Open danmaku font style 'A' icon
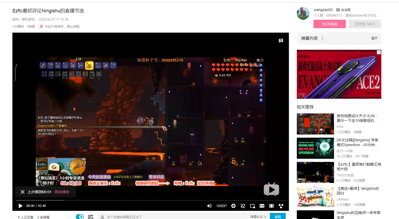Image resolution: width=399 pixels, height=219 pixels. click(x=102, y=217)
